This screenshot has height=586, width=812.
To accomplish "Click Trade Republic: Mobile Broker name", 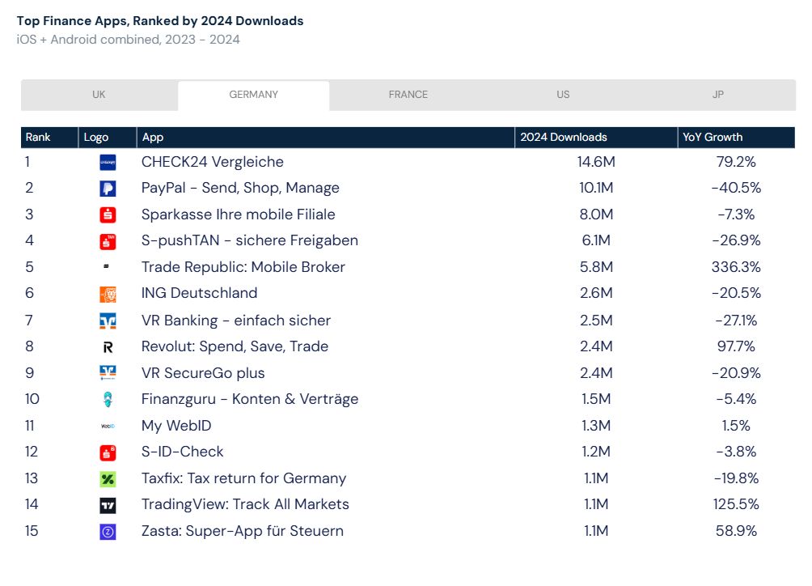I will (243, 267).
